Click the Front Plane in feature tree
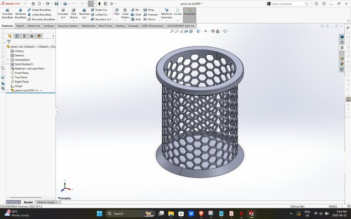Screen dimensions: 351x219 [x=21, y=73]
